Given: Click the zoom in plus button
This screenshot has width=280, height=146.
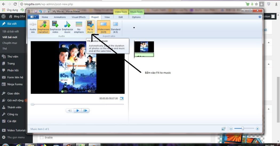Looking at the screenshot, I should click(257, 128).
